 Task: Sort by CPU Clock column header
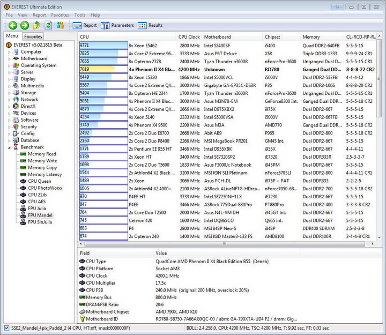(189, 37)
